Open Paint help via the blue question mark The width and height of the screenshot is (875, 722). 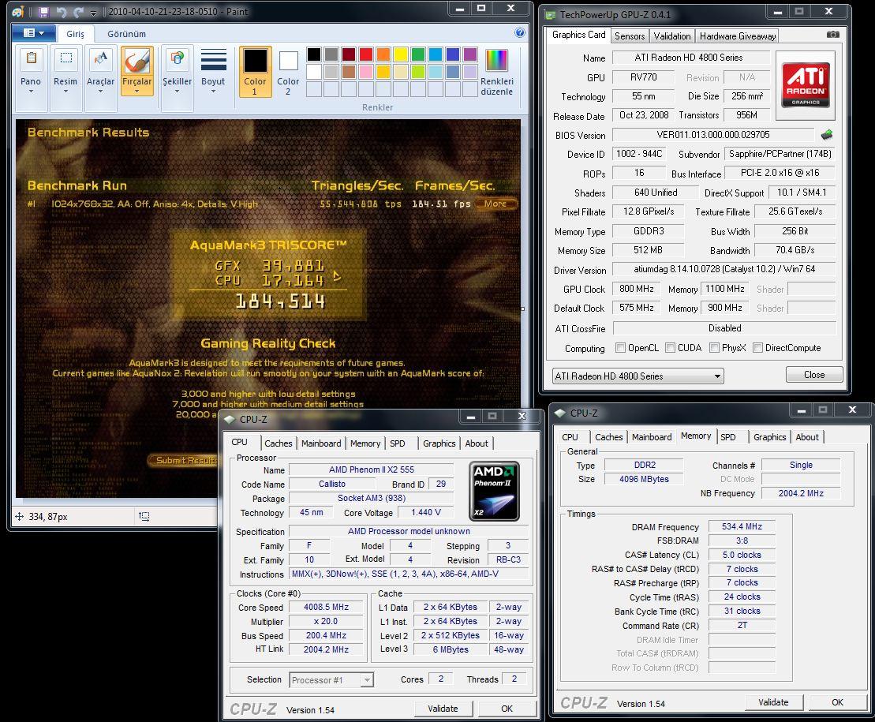(519, 32)
